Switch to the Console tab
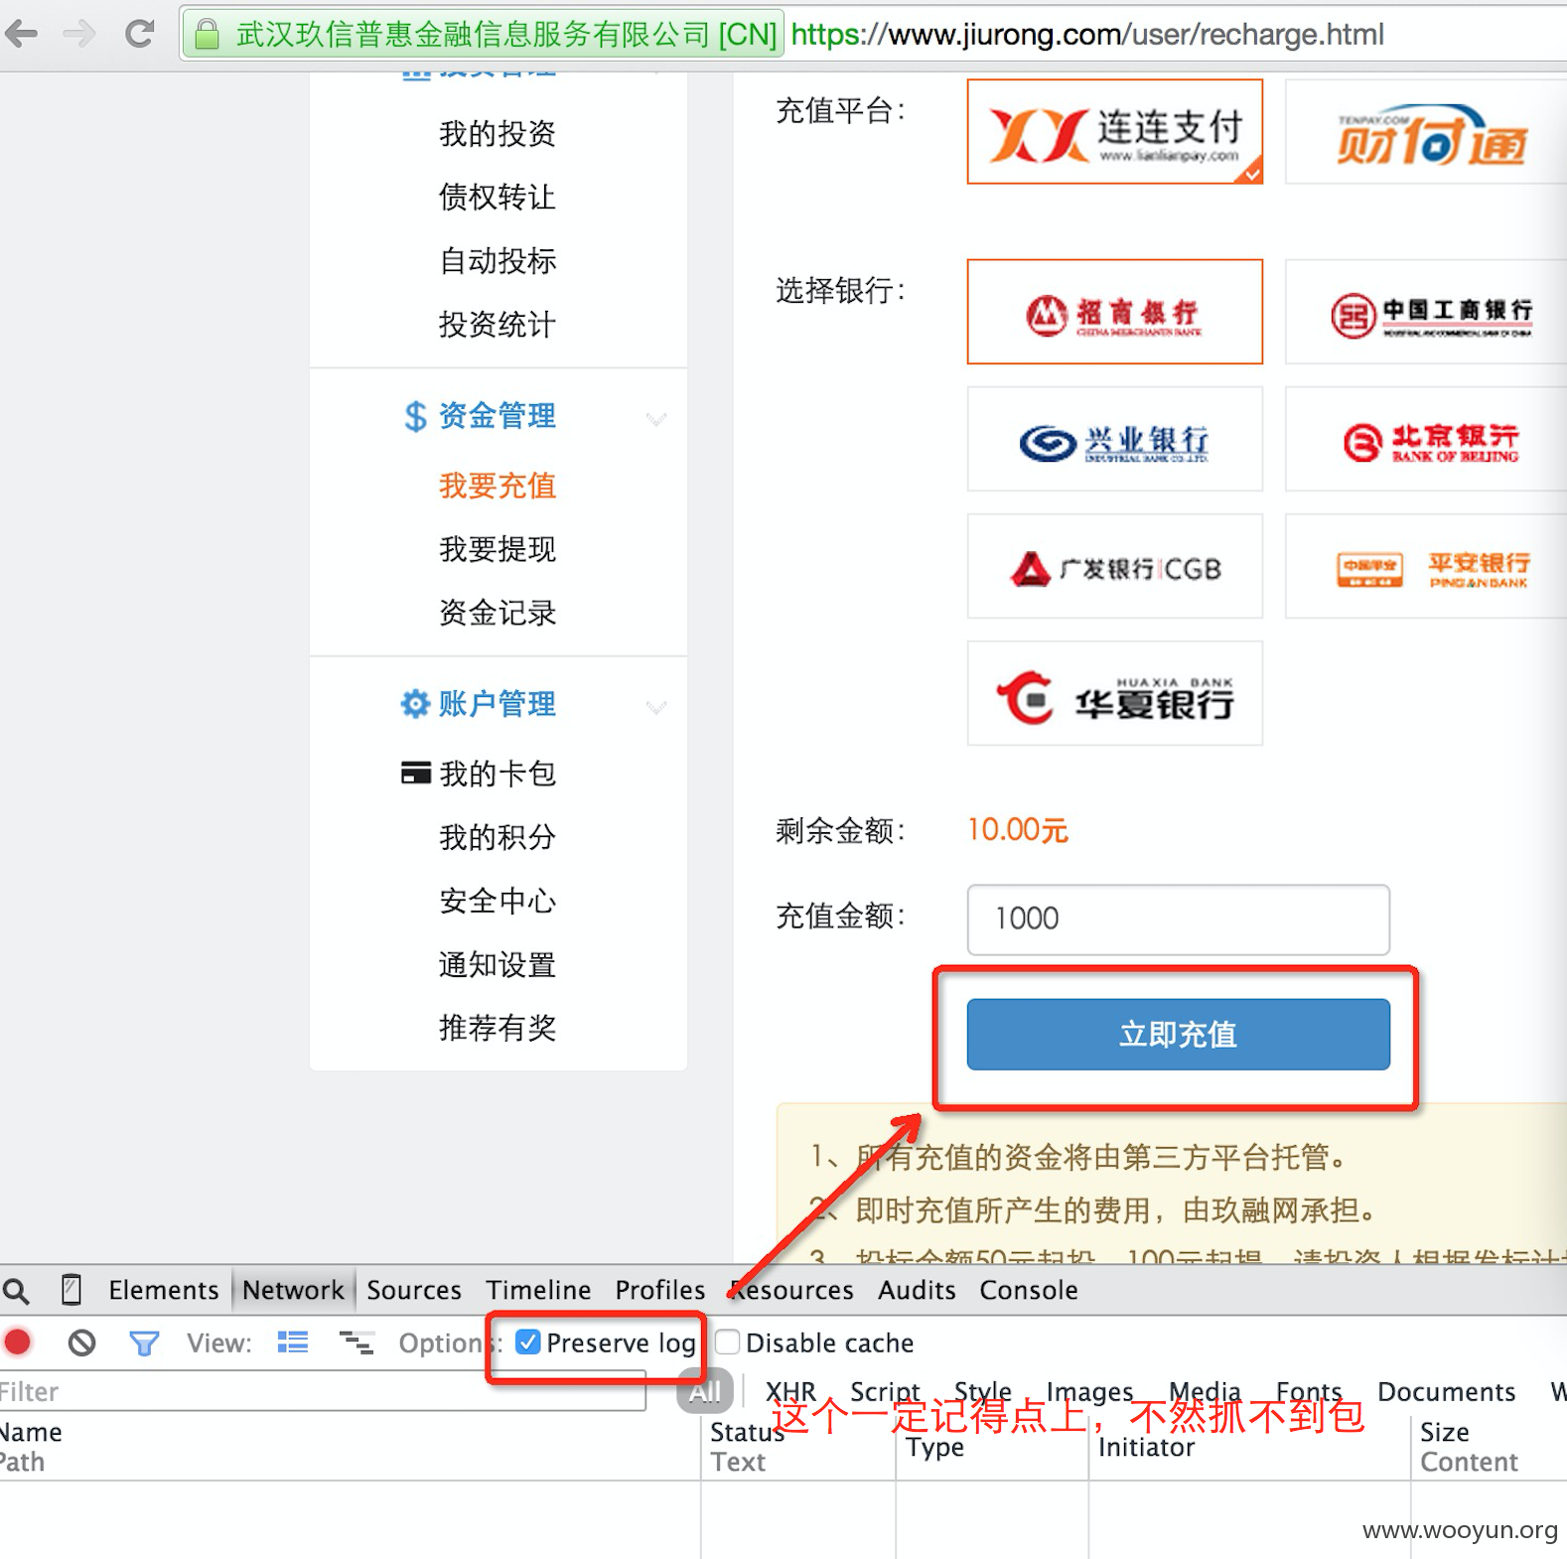Screen dimensions: 1567x1559 (1029, 1290)
